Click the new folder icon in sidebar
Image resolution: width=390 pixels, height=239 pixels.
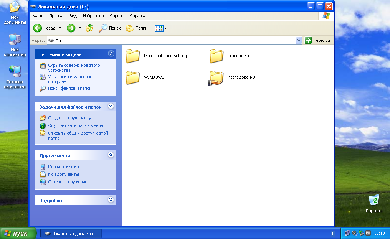tap(43, 118)
